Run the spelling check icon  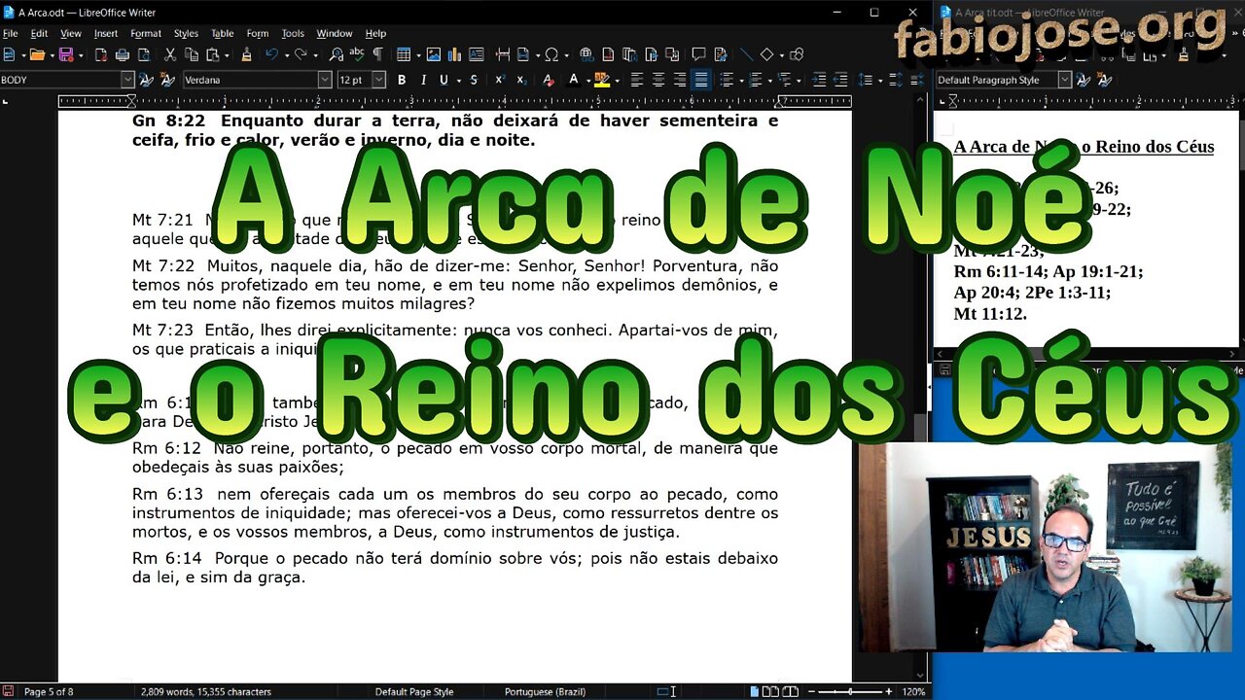tap(357, 54)
